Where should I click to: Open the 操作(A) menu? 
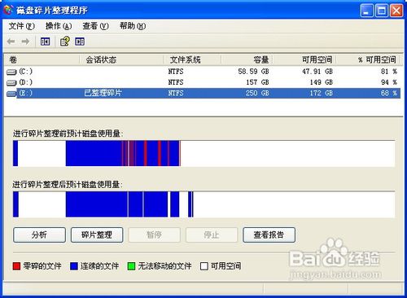(59, 26)
